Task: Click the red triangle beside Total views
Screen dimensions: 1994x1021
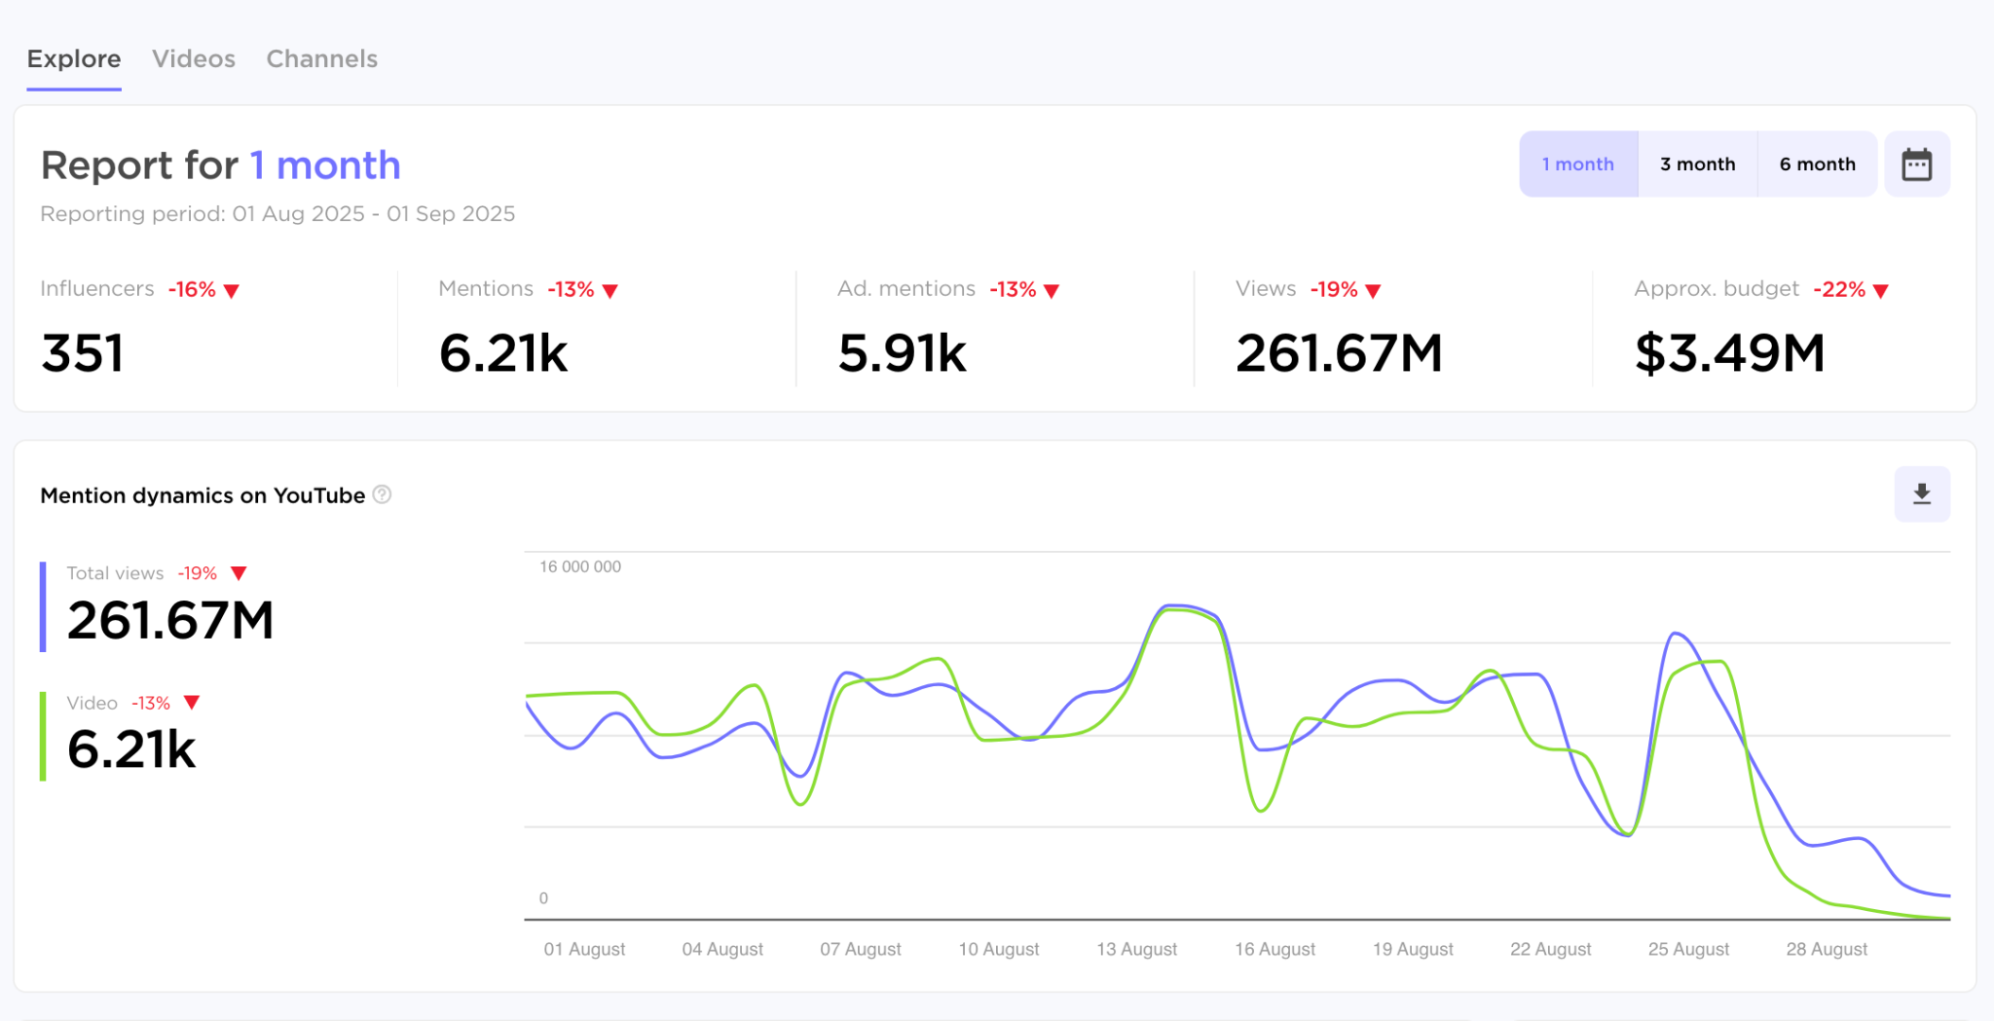Action: click(x=239, y=573)
